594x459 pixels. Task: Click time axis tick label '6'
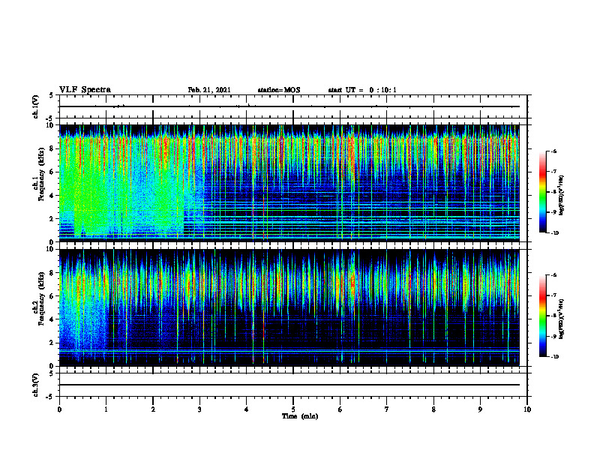(340, 409)
